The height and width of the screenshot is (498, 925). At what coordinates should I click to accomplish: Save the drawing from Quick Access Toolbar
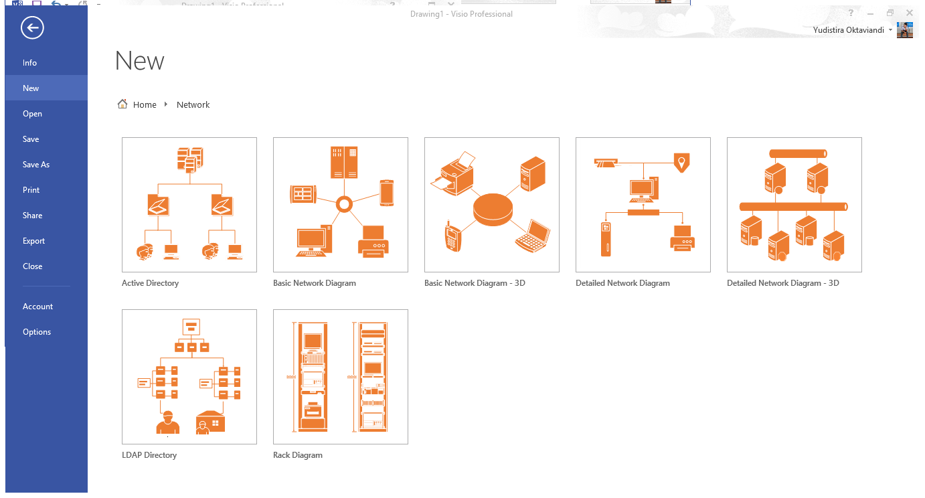click(36, 5)
